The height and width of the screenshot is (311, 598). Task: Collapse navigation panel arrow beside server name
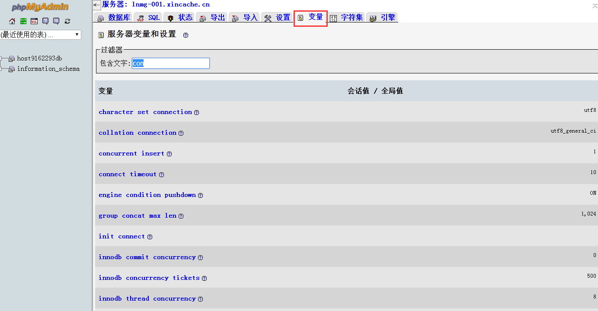coord(97,5)
